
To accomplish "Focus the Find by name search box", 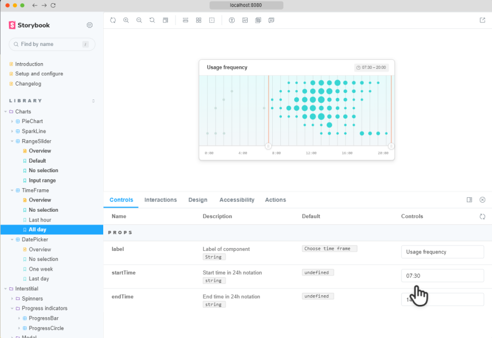I will pyautogui.click(x=52, y=44).
